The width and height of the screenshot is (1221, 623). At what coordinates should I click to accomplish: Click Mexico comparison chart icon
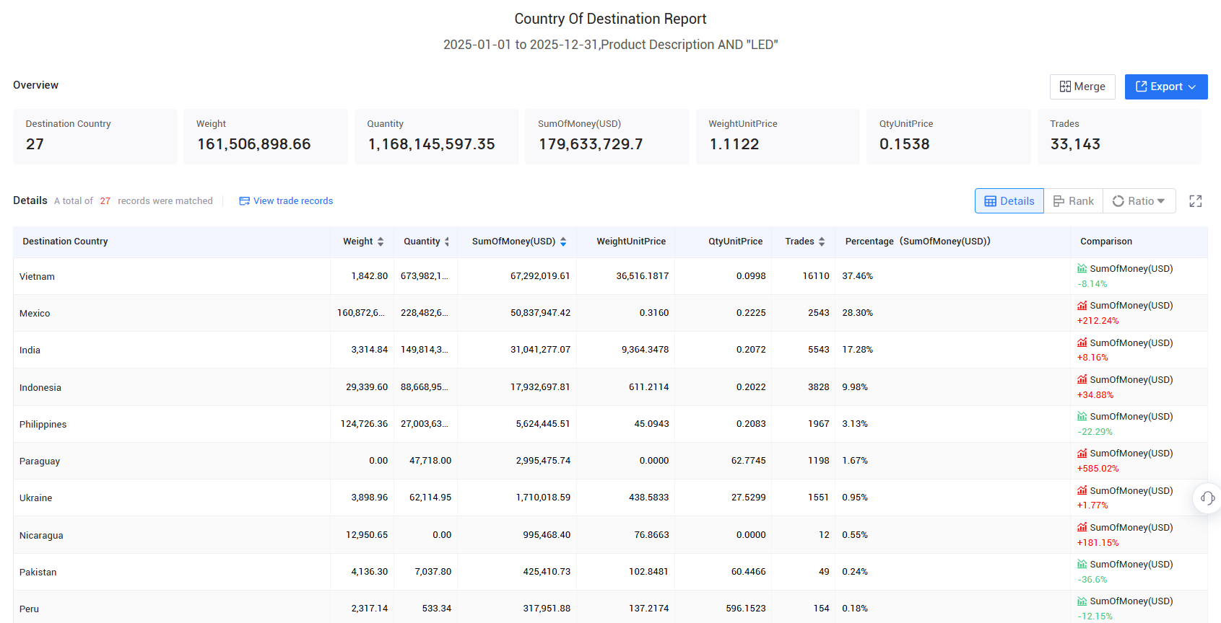[1082, 305]
